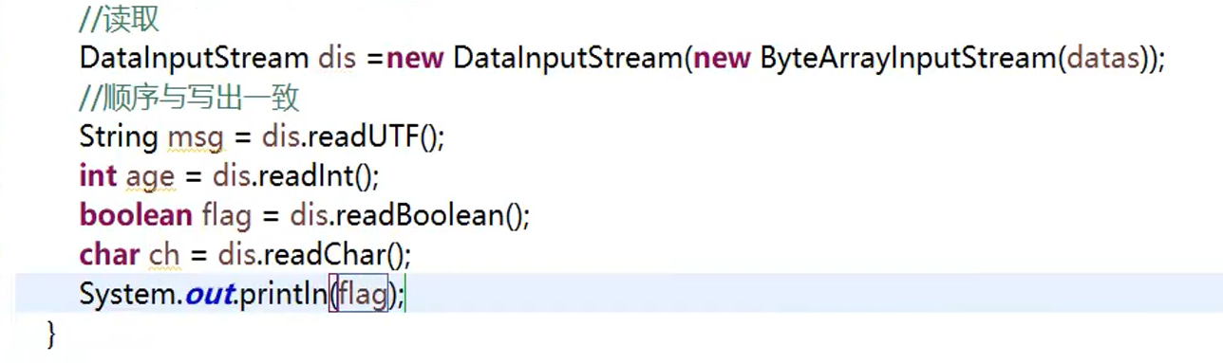The height and width of the screenshot is (363, 1223).
Task: Click the closing curly brace
Action: click(x=51, y=334)
